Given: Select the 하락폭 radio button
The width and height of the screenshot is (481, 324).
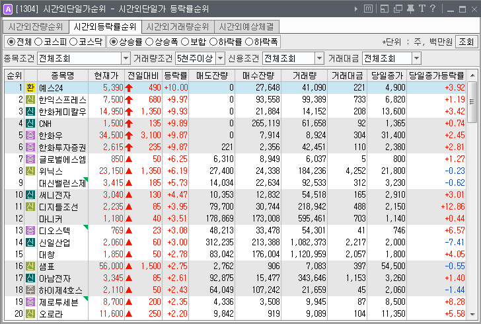Looking at the screenshot, I should coord(249,42).
